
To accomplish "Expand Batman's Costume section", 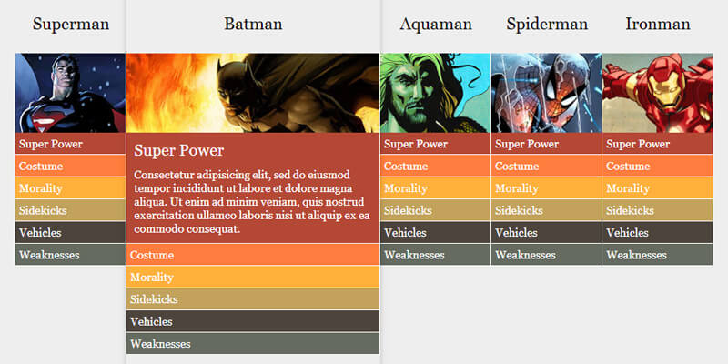I will 253,256.
